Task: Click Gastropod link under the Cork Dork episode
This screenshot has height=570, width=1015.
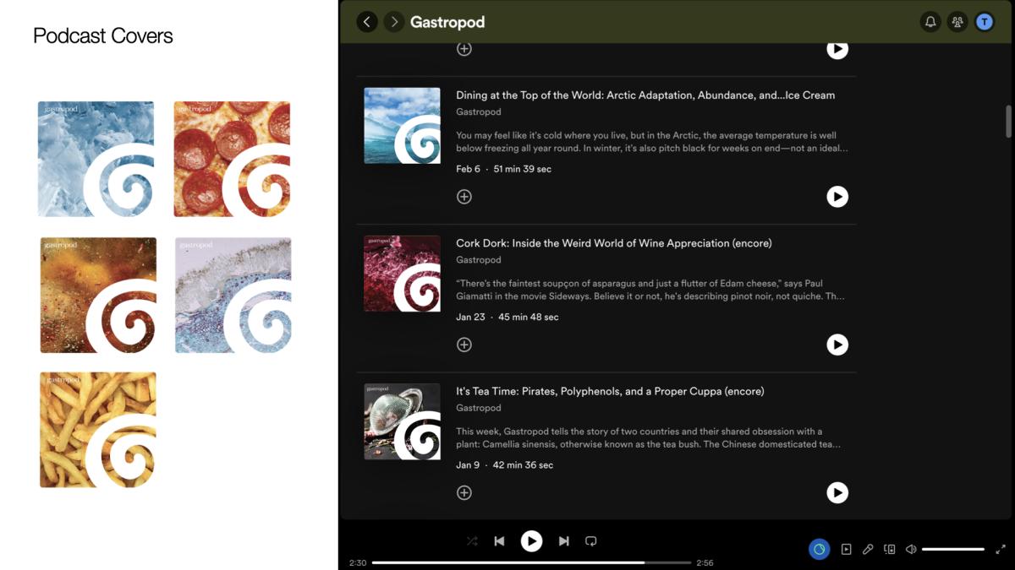Action: [x=479, y=259]
